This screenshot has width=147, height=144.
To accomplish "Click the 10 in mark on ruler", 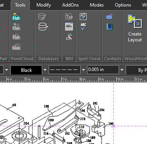I will [120, 79].
